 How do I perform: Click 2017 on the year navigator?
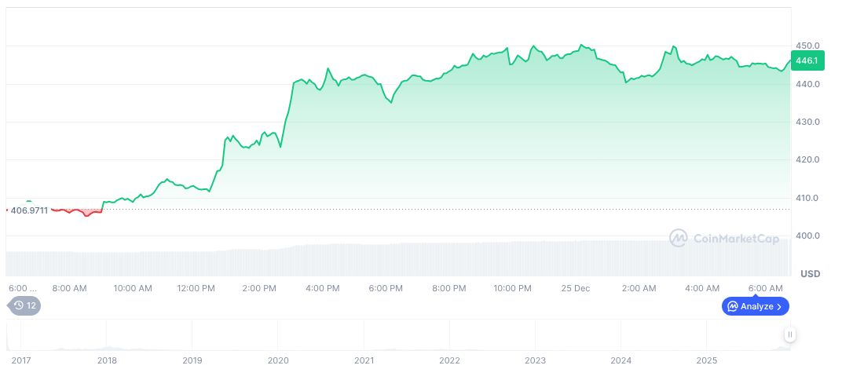[20, 360]
